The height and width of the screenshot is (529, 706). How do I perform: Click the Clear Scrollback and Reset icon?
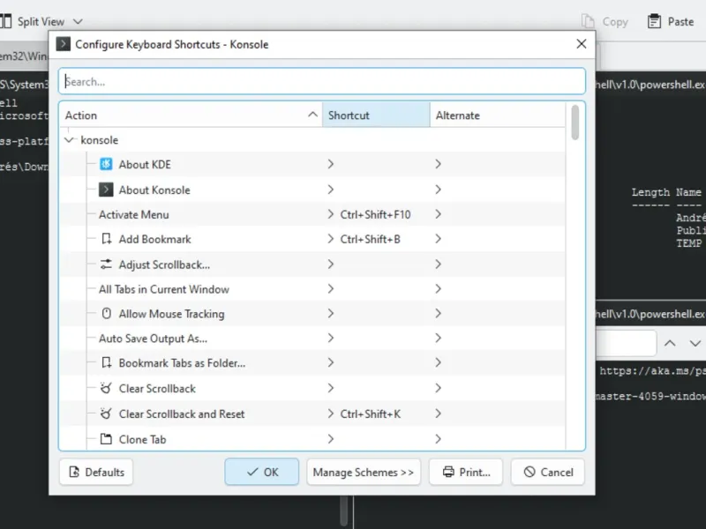click(106, 414)
